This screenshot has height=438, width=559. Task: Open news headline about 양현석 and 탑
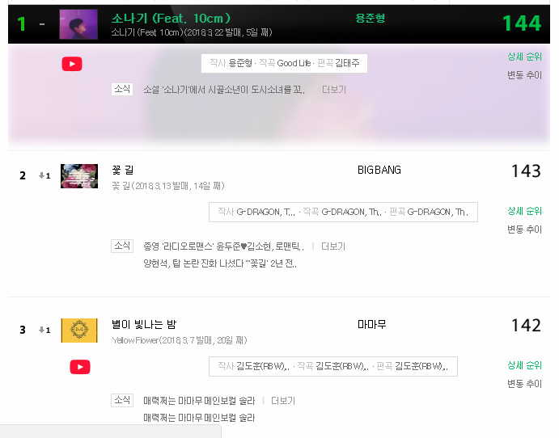pos(220,263)
